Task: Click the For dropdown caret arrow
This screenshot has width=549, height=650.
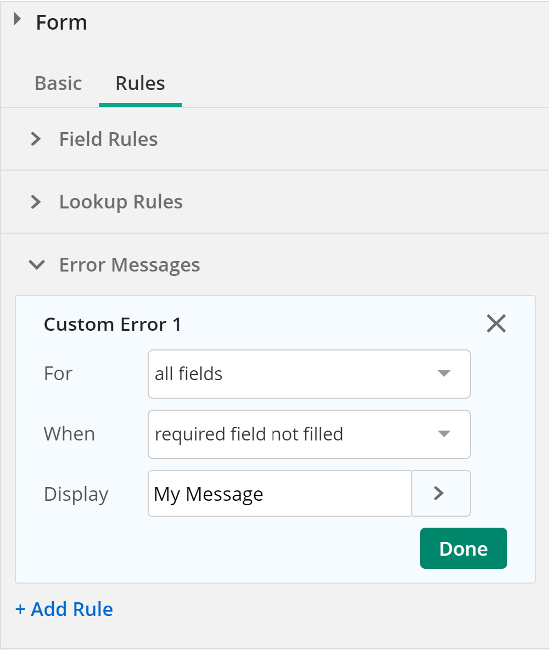Action: click(444, 374)
